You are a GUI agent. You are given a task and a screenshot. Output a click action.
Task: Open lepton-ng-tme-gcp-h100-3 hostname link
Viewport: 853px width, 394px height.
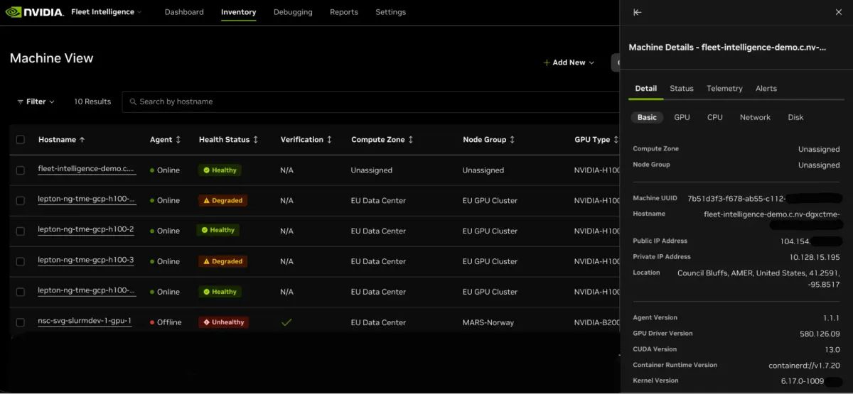86,261
